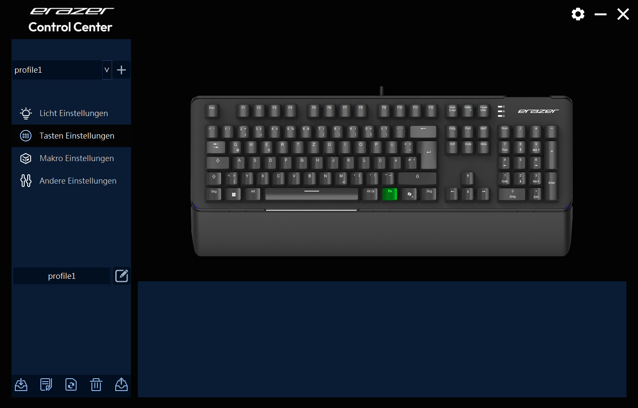Click the export profile upload icon

coord(121,385)
